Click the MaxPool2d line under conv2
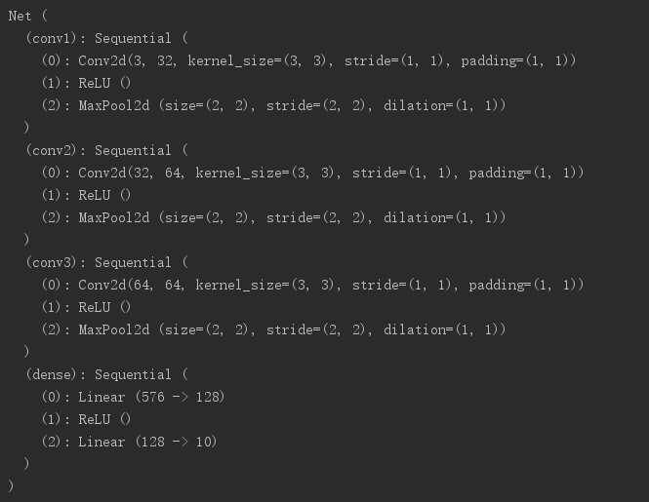The image size is (649, 502). tap(273, 217)
